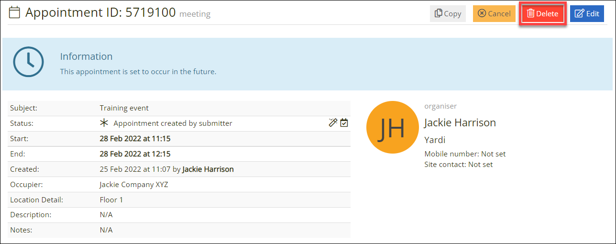Click the JH organiser avatar

tap(392, 127)
